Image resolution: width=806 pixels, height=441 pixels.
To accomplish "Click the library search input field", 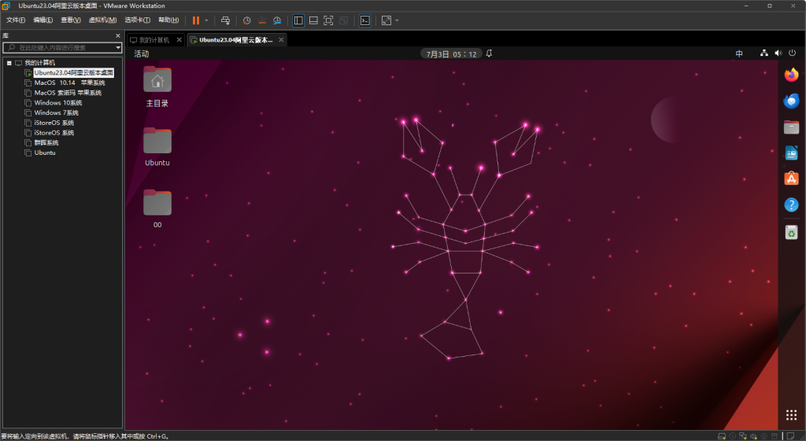I will point(63,48).
